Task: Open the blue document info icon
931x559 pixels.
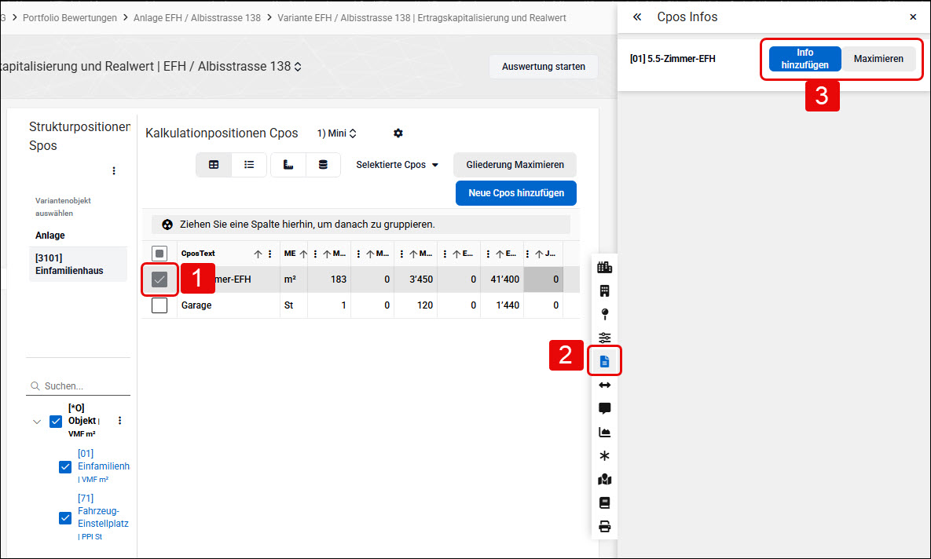Action: (604, 361)
